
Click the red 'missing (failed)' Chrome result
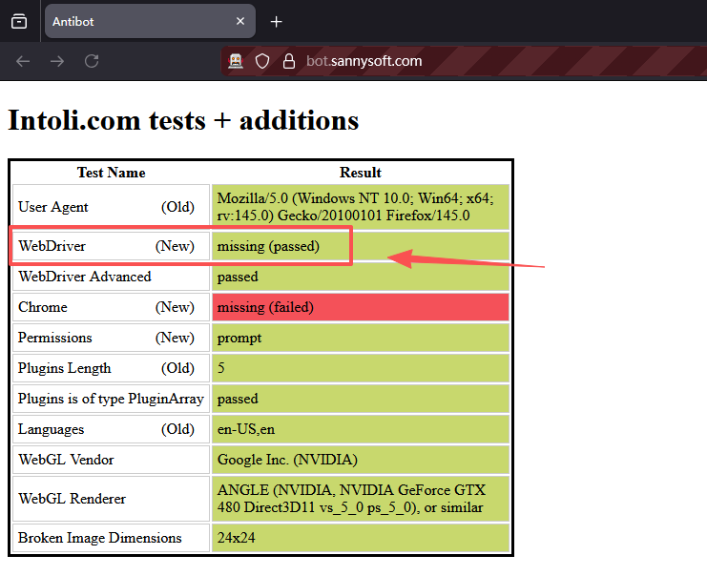(x=360, y=307)
